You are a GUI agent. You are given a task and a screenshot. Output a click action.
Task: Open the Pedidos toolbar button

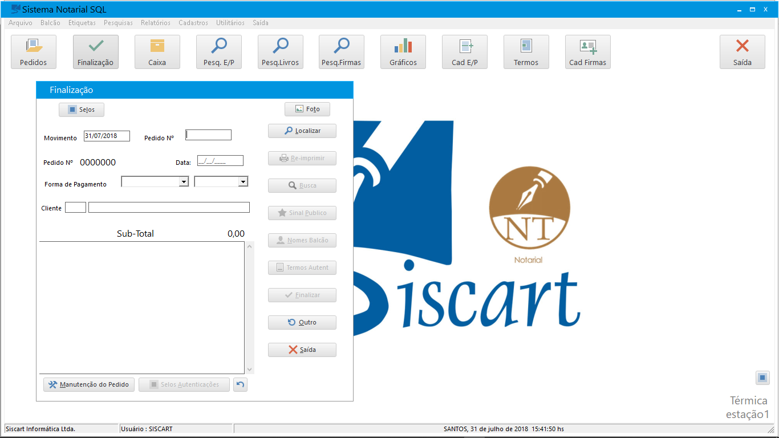34,52
